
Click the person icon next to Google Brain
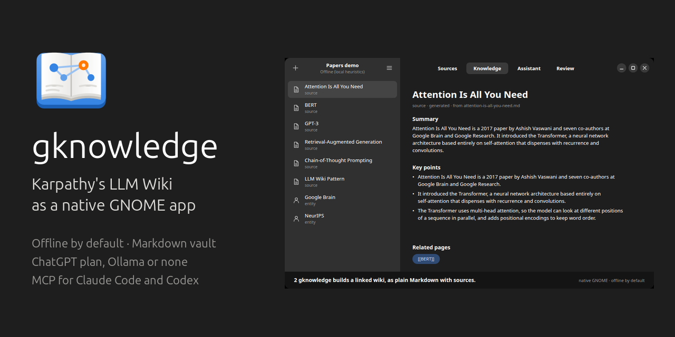(296, 200)
